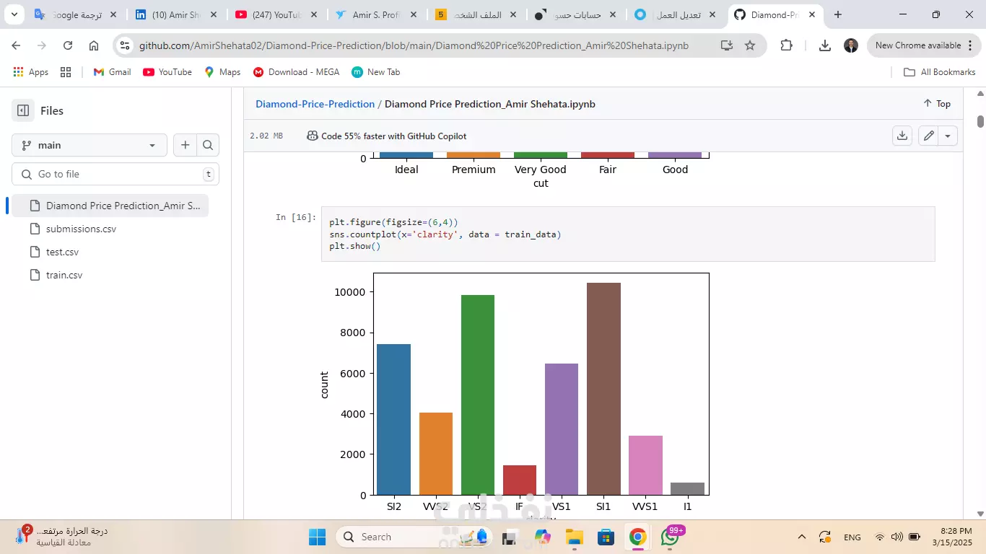Click the brown SI1 bar in chart
Image resolution: width=986 pixels, height=554 pixels.
[603, 389]
